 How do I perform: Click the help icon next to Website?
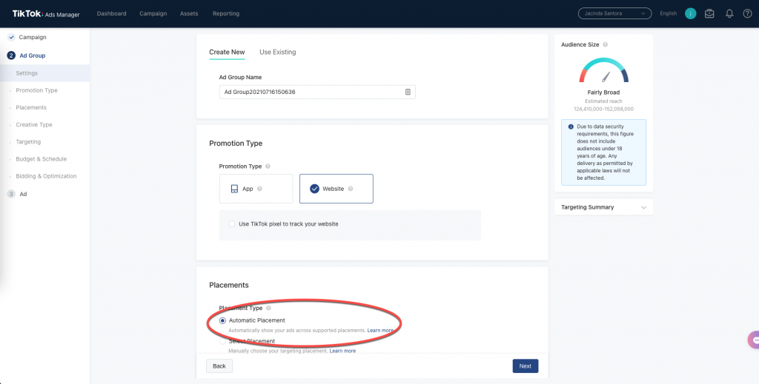(x=351, y=189)
